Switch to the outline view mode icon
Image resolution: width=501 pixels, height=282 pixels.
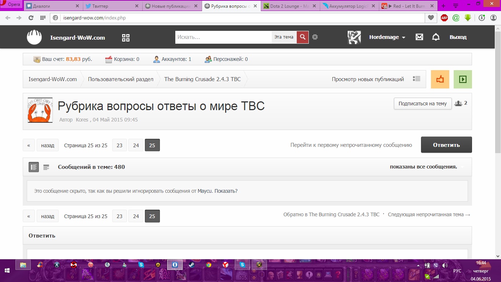(46, 167)
